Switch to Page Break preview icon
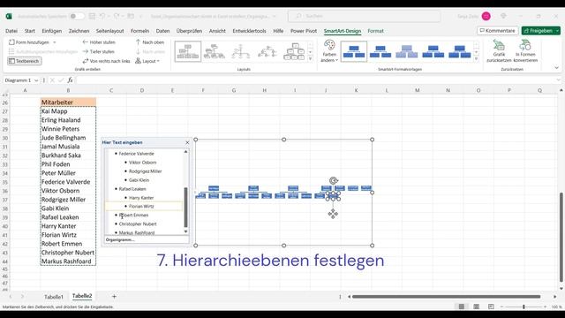 (491, 307)
